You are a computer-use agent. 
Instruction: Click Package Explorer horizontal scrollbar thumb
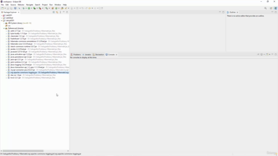(x=23, y=151)
